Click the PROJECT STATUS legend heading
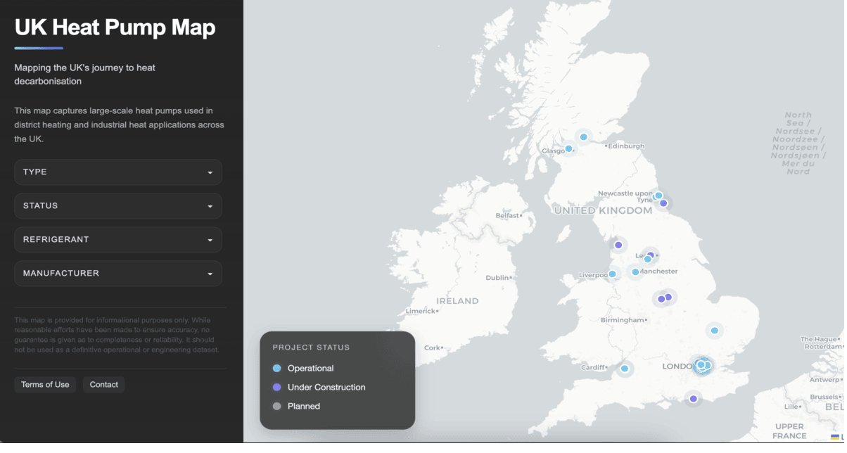847x453 pixels. [x=312, y=347]
